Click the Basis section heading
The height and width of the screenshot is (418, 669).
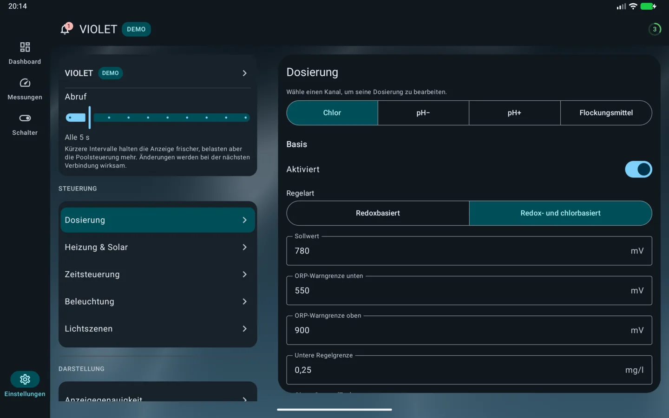tap(297, 144)
